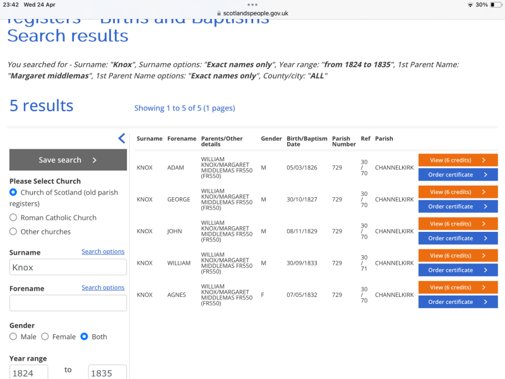
Task: Select Other churches radio option
Action: (x=13, y=231)
